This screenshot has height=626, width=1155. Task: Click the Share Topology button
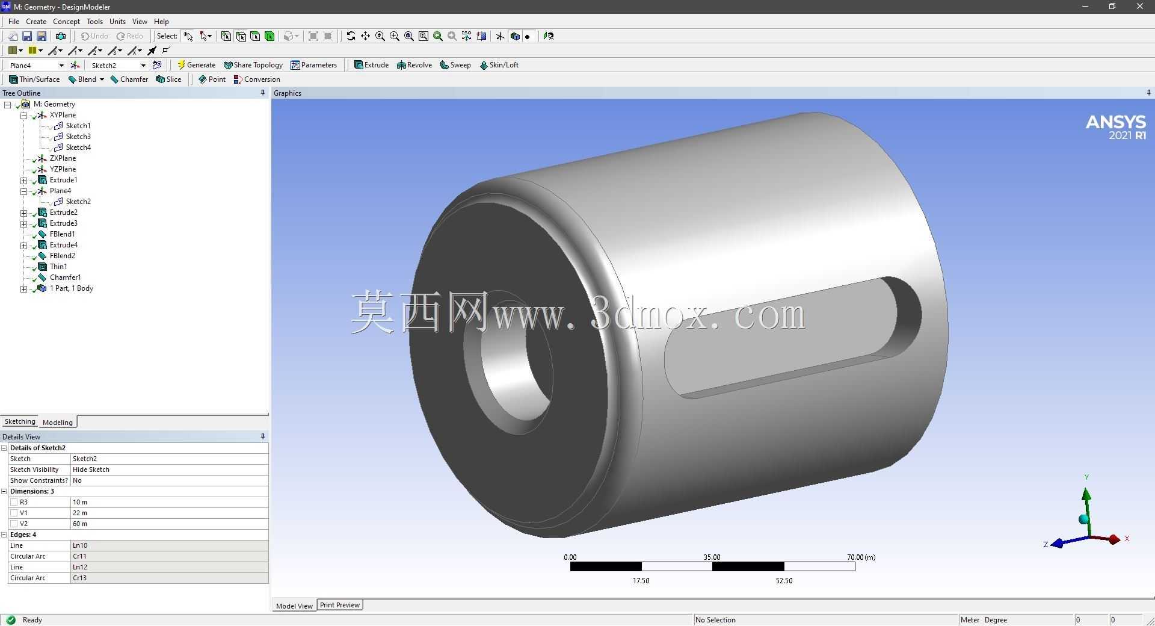(253, 65)
